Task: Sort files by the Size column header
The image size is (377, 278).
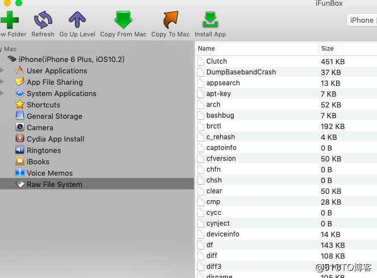Action: point(327,48)
